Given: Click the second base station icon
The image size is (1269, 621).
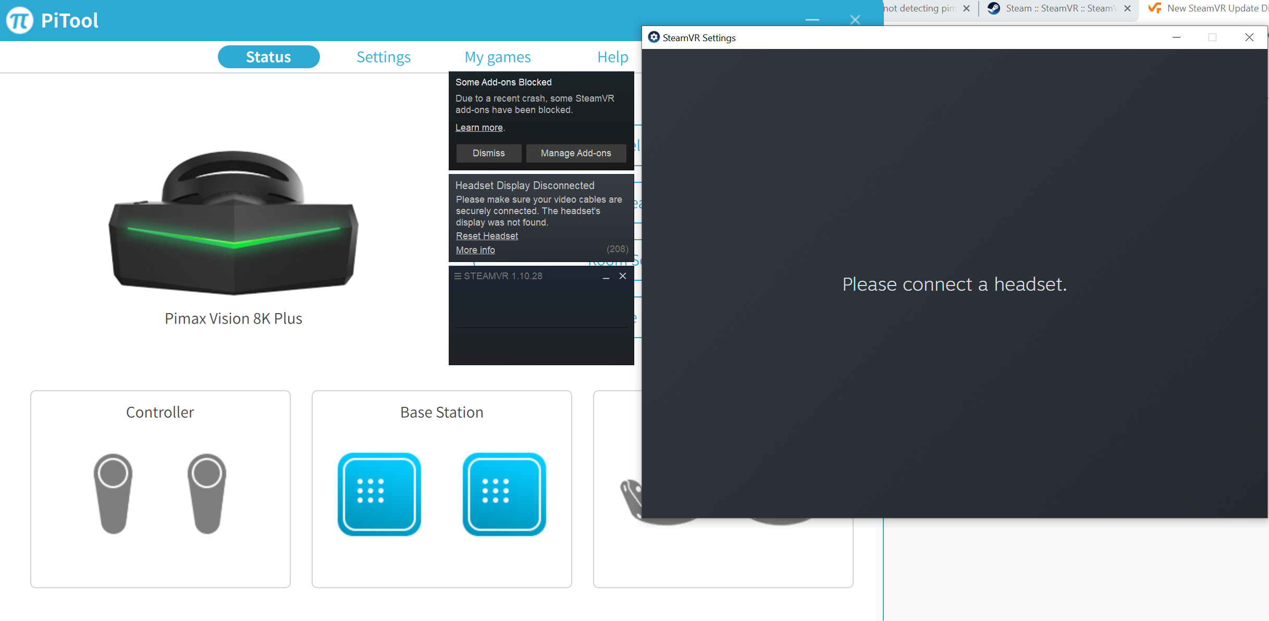Looking at the screenshot, I should [504, 494].
